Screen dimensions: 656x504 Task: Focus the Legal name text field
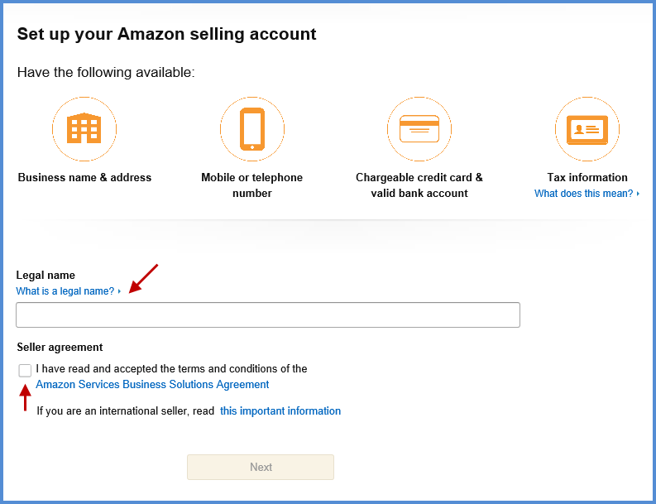pos(268,315)
